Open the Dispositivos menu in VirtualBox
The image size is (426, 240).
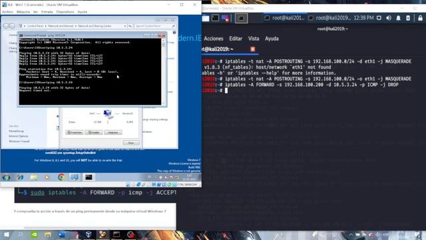click(65, 12)
